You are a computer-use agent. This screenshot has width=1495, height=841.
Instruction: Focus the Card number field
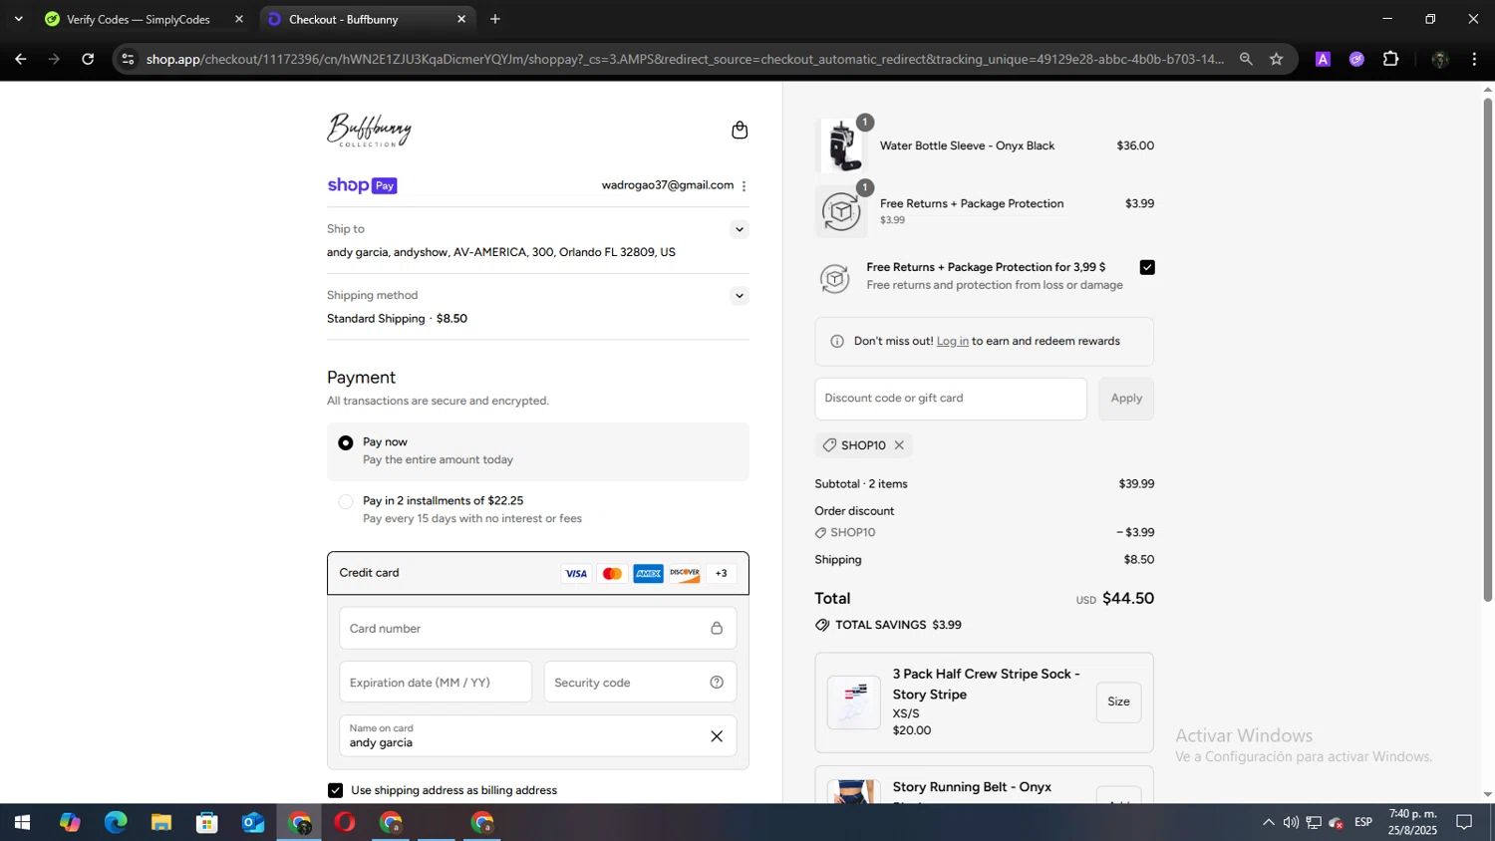click(x=538, y=629)
